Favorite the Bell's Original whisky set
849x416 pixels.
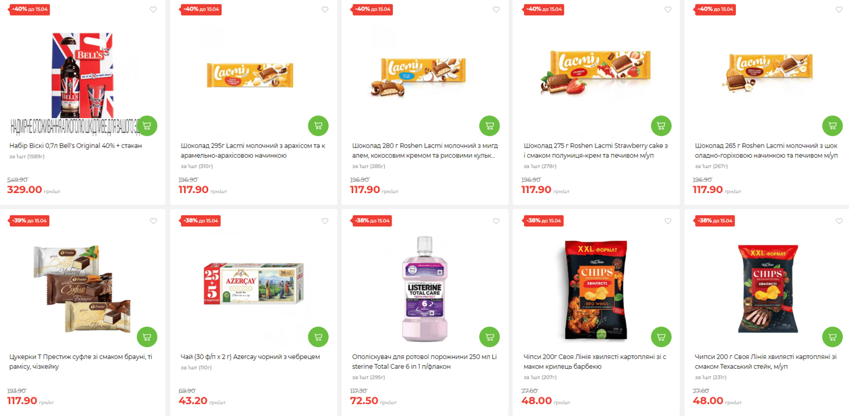click(x=154, y=10)
